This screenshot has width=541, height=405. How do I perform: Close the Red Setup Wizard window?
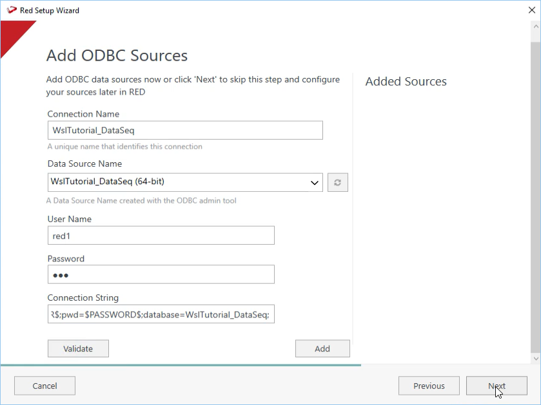tap(531, 10)
